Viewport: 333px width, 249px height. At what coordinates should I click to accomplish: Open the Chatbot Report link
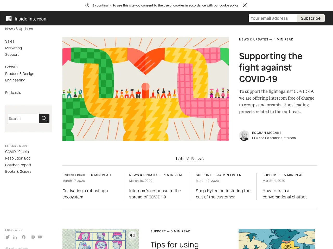18,165
